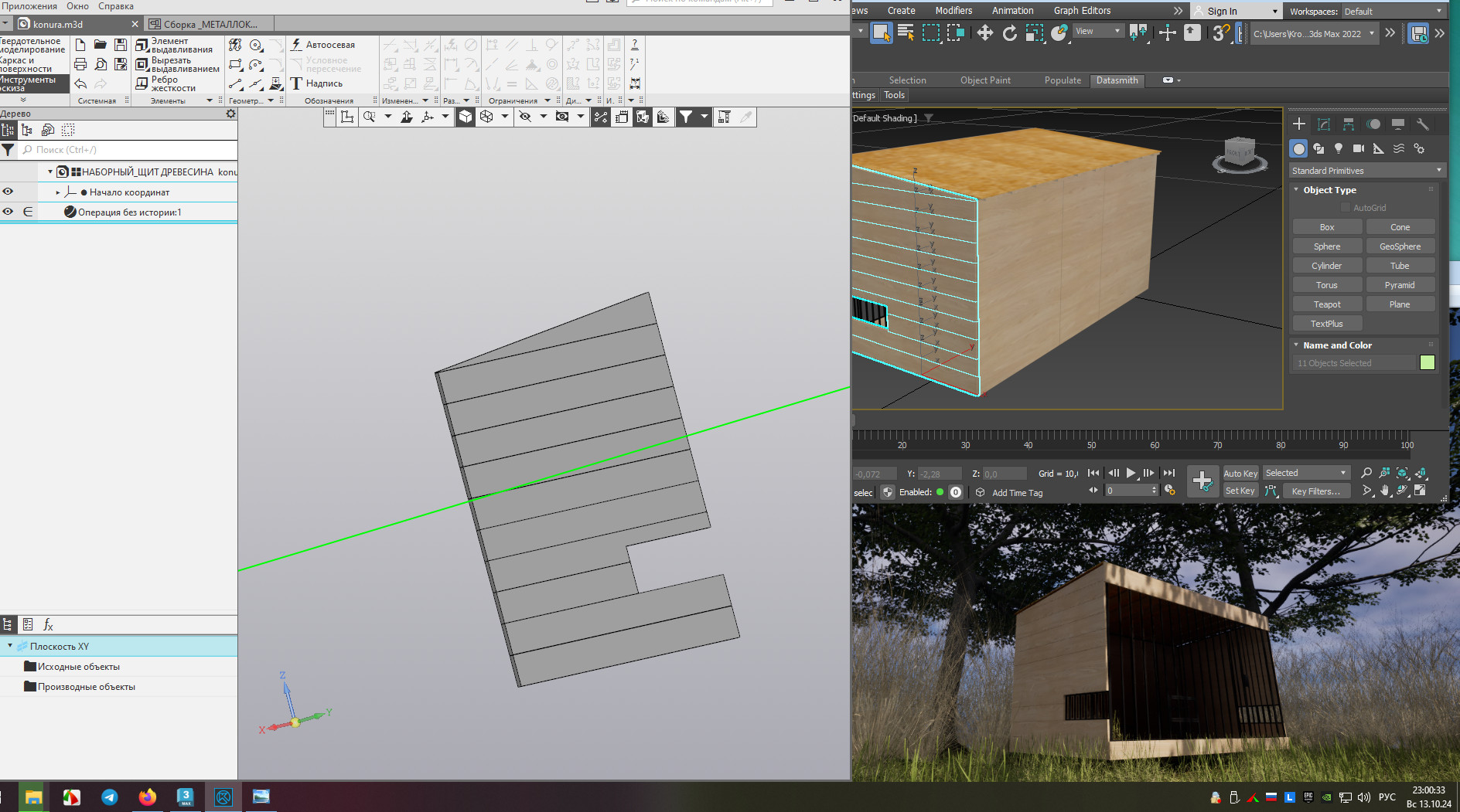Image resolution: width=1460 pixels, height=812 pixels.
Task: Toggle visibility of Операция без истории:1
Action: pos(8,212)
